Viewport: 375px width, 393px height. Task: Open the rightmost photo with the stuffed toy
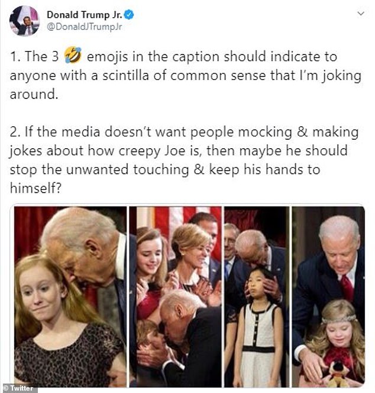click(328, 296)
